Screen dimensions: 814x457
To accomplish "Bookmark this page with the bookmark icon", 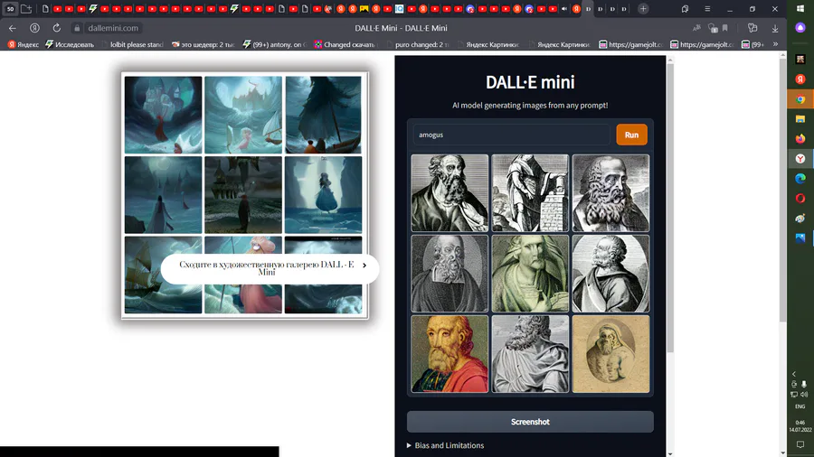I will coord(725,28).
